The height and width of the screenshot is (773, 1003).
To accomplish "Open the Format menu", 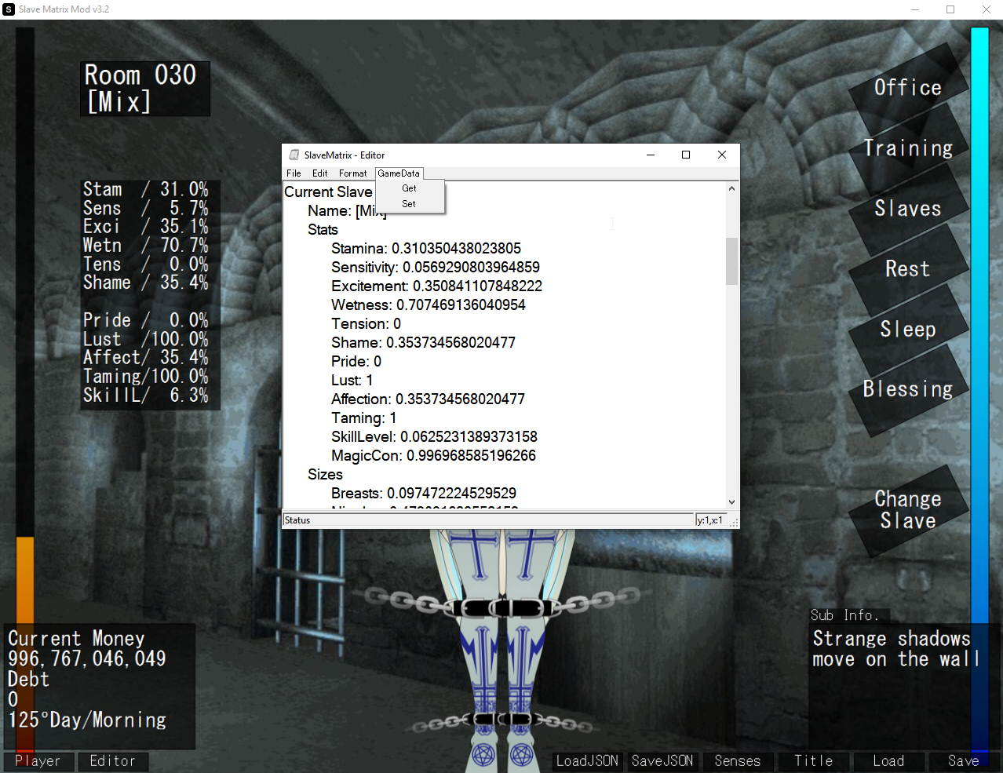I will tap(352, 173).
